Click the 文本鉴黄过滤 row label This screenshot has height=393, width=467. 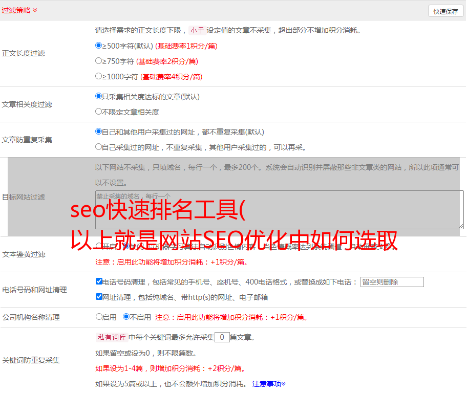(24, 254)
